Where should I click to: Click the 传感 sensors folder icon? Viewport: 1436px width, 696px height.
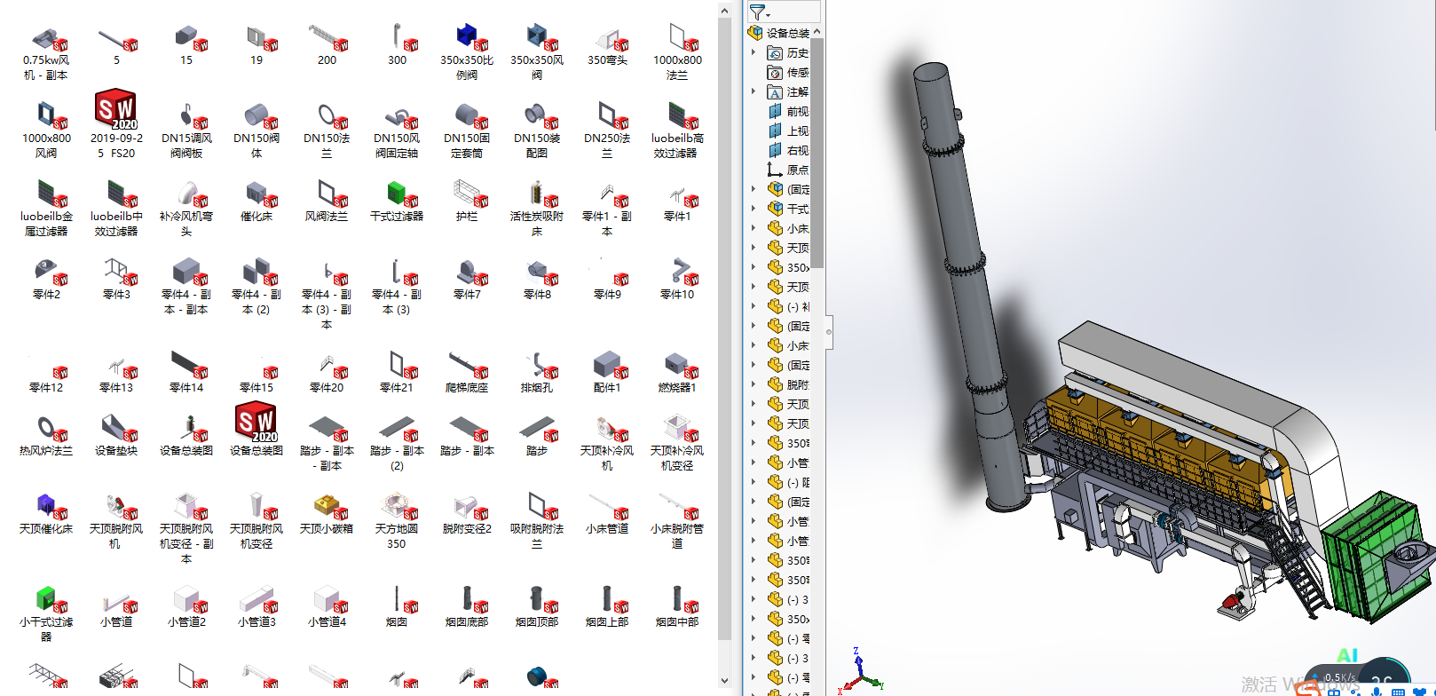pos(775,72)
